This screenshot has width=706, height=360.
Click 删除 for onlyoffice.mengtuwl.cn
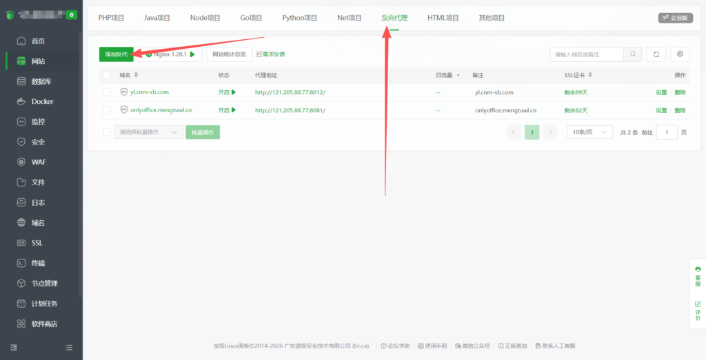680,110
